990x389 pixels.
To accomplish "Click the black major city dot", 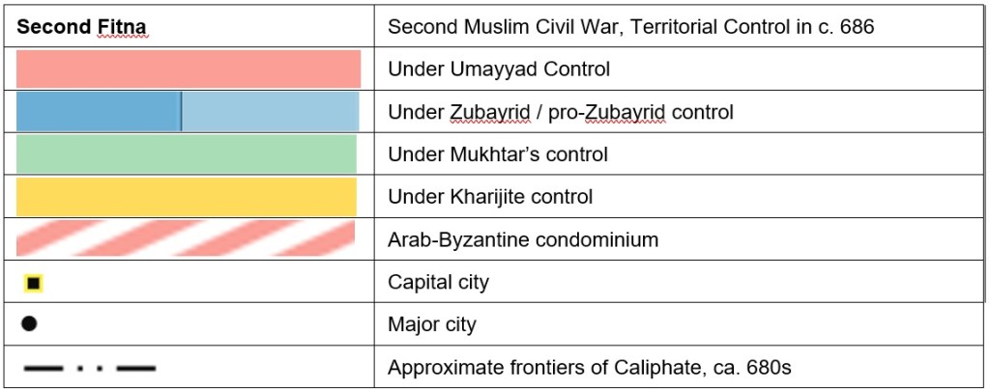I will [29, 324].
